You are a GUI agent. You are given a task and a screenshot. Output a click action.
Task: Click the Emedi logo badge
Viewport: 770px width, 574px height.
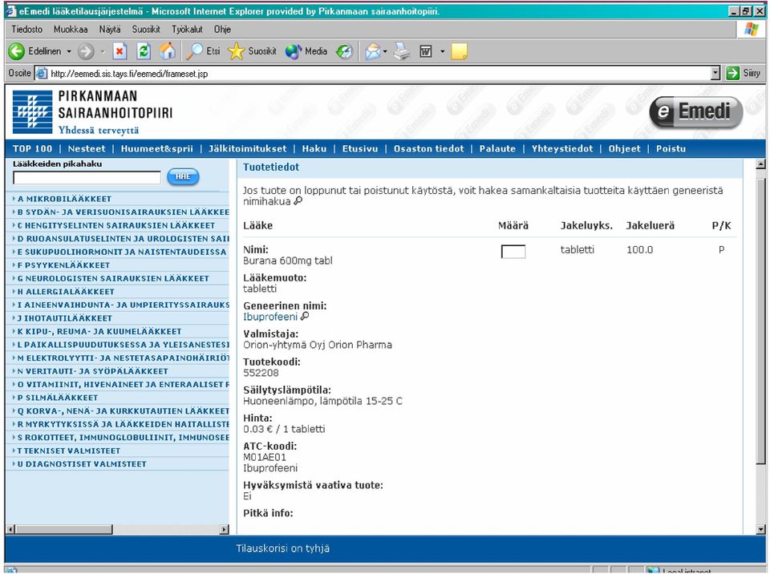point(696,112)
